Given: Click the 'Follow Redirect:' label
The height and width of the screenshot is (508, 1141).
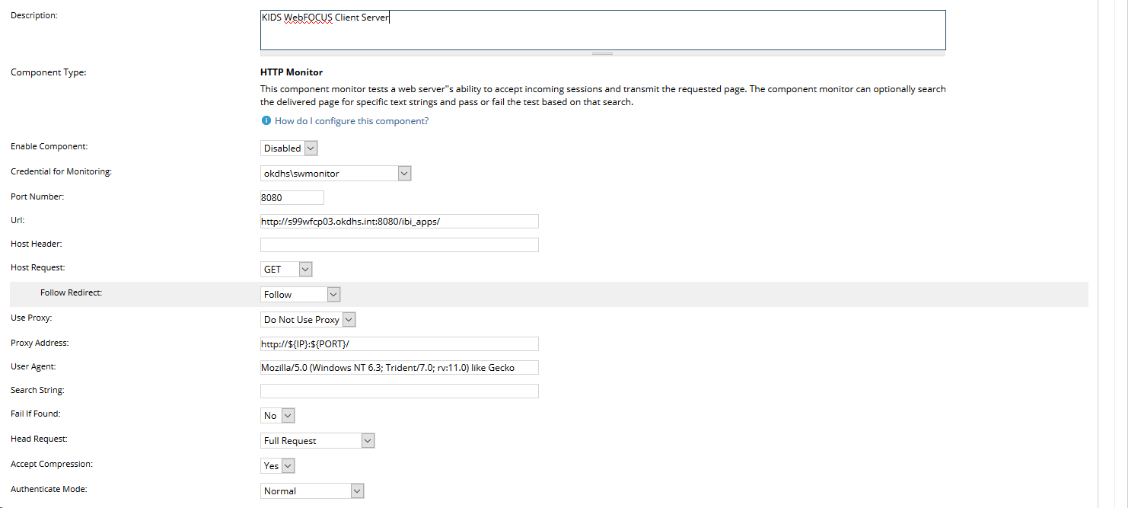Looking at the screenshot, I should [x=71, y=293].
